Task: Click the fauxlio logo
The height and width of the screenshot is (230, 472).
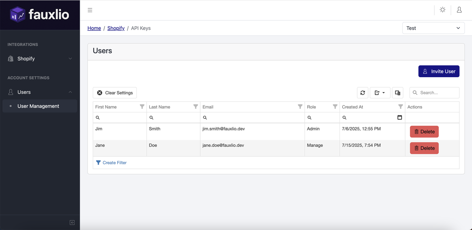Action: (x=40, y=15)
